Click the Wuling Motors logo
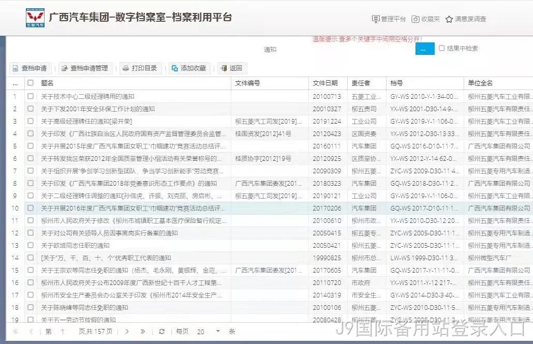The image size is (533, 344). tap(35, 18)
